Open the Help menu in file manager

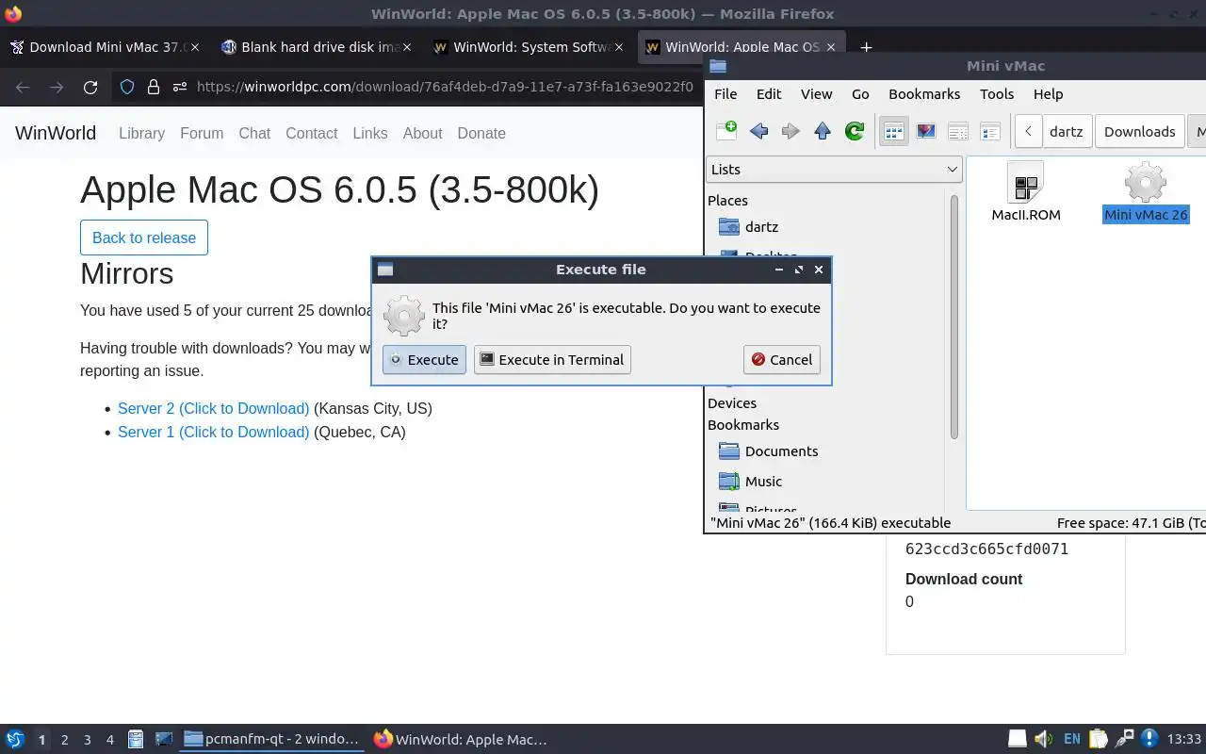1048,93
